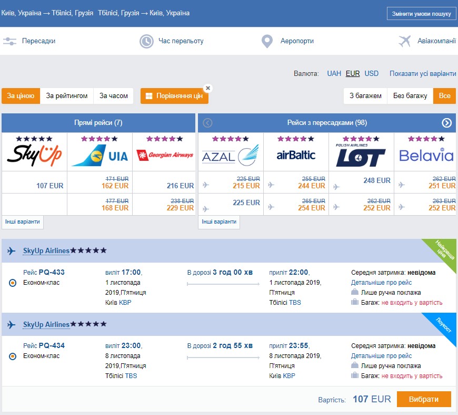Go to previous connecting flights with left arrow

207,123
